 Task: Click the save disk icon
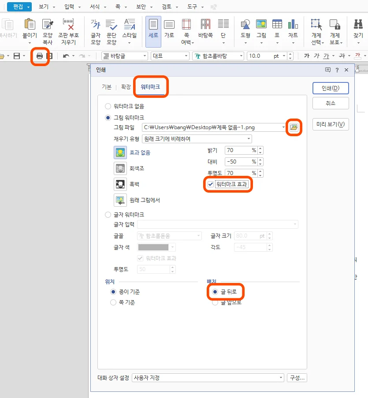coord(17,56)
